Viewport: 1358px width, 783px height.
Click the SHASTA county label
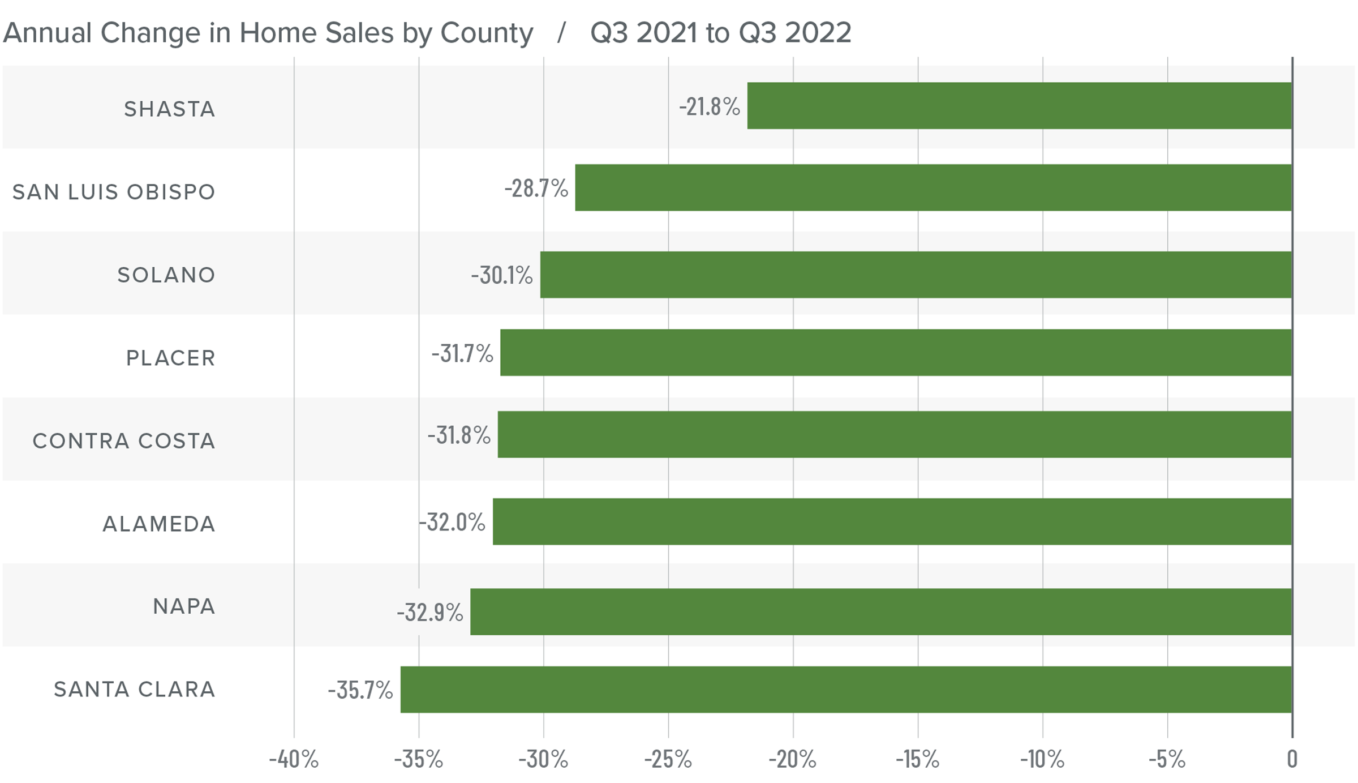click(170, 109)
